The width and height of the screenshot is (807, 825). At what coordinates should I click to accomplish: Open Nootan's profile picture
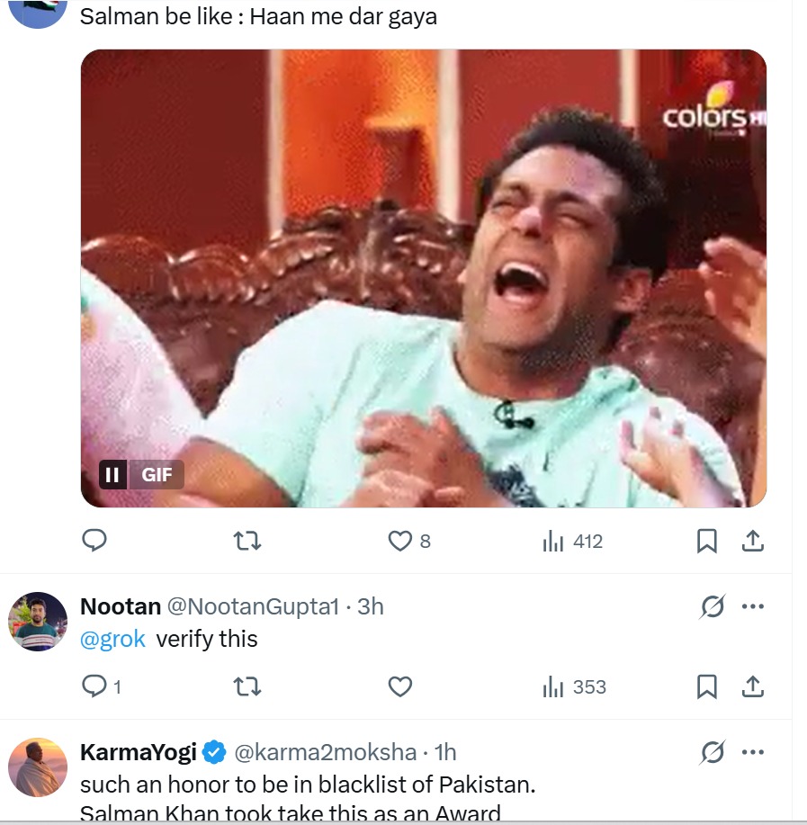tap(38, 622)
